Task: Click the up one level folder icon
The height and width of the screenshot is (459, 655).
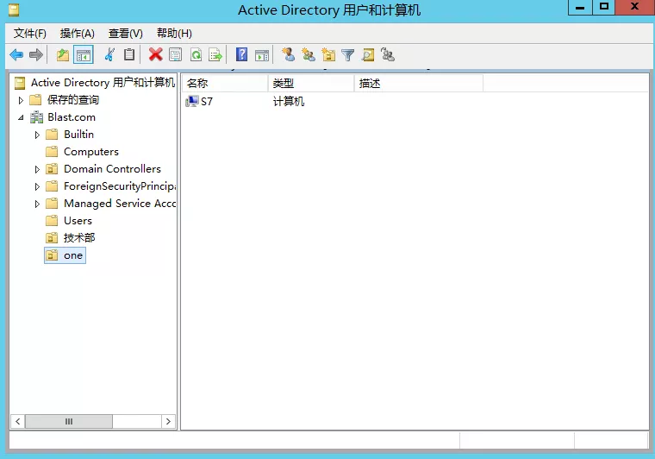Action: coord(62,55)
